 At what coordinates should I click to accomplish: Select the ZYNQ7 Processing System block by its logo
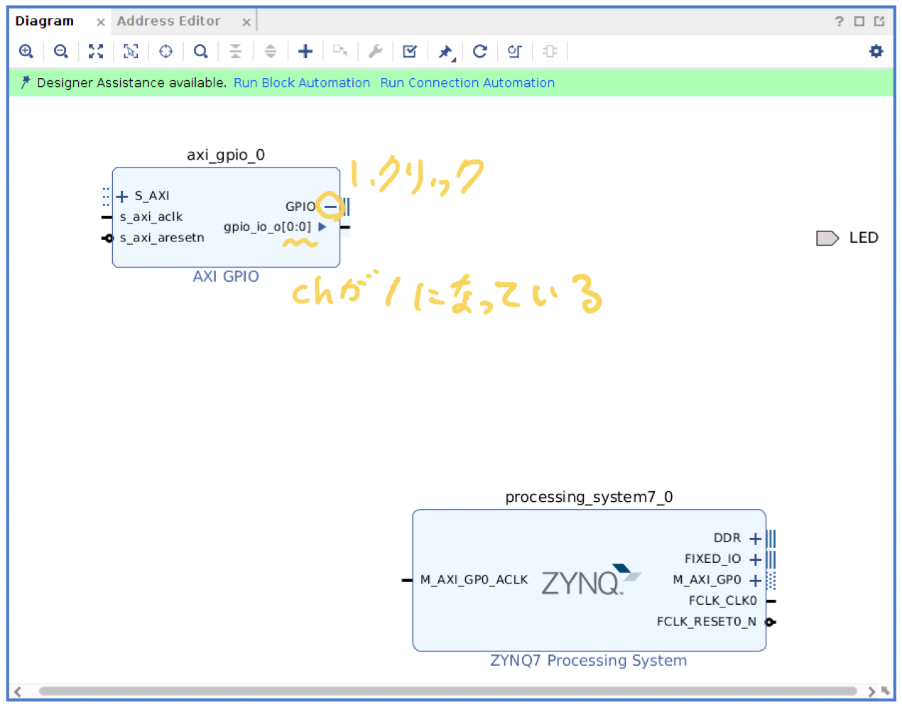click(591, 579)
